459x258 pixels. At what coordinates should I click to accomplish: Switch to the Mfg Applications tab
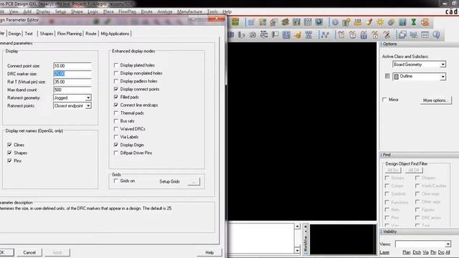pos(115,34)
